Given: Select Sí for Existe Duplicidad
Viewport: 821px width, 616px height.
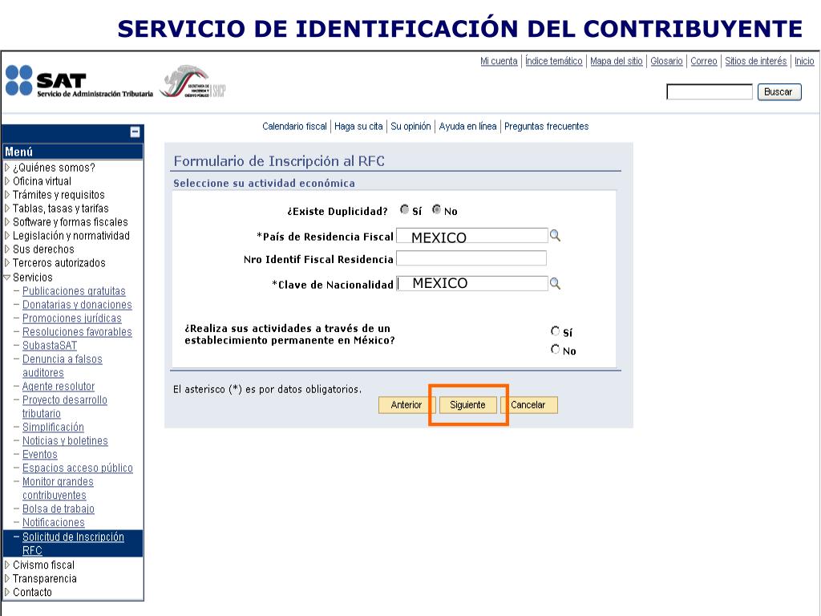Looking at the screenshot, I should tap(404, 209).
